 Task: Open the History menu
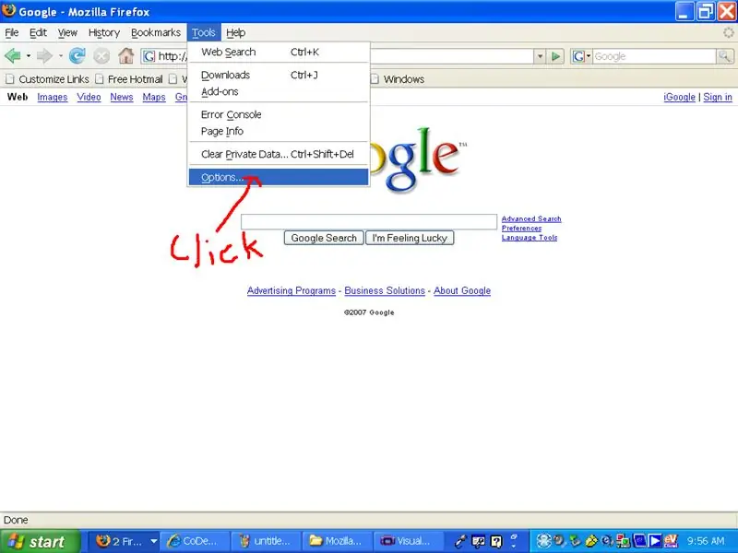pos(104,32)
